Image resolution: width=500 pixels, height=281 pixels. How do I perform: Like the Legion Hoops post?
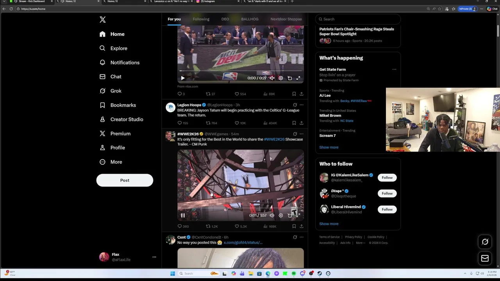[x=240, y=123]
